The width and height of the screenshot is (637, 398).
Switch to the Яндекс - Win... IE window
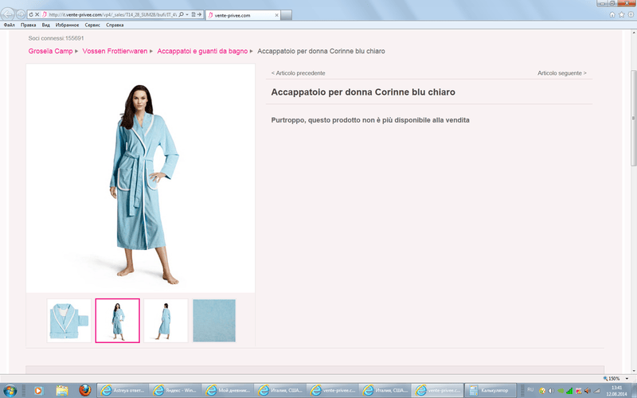(x=175, y=391)
